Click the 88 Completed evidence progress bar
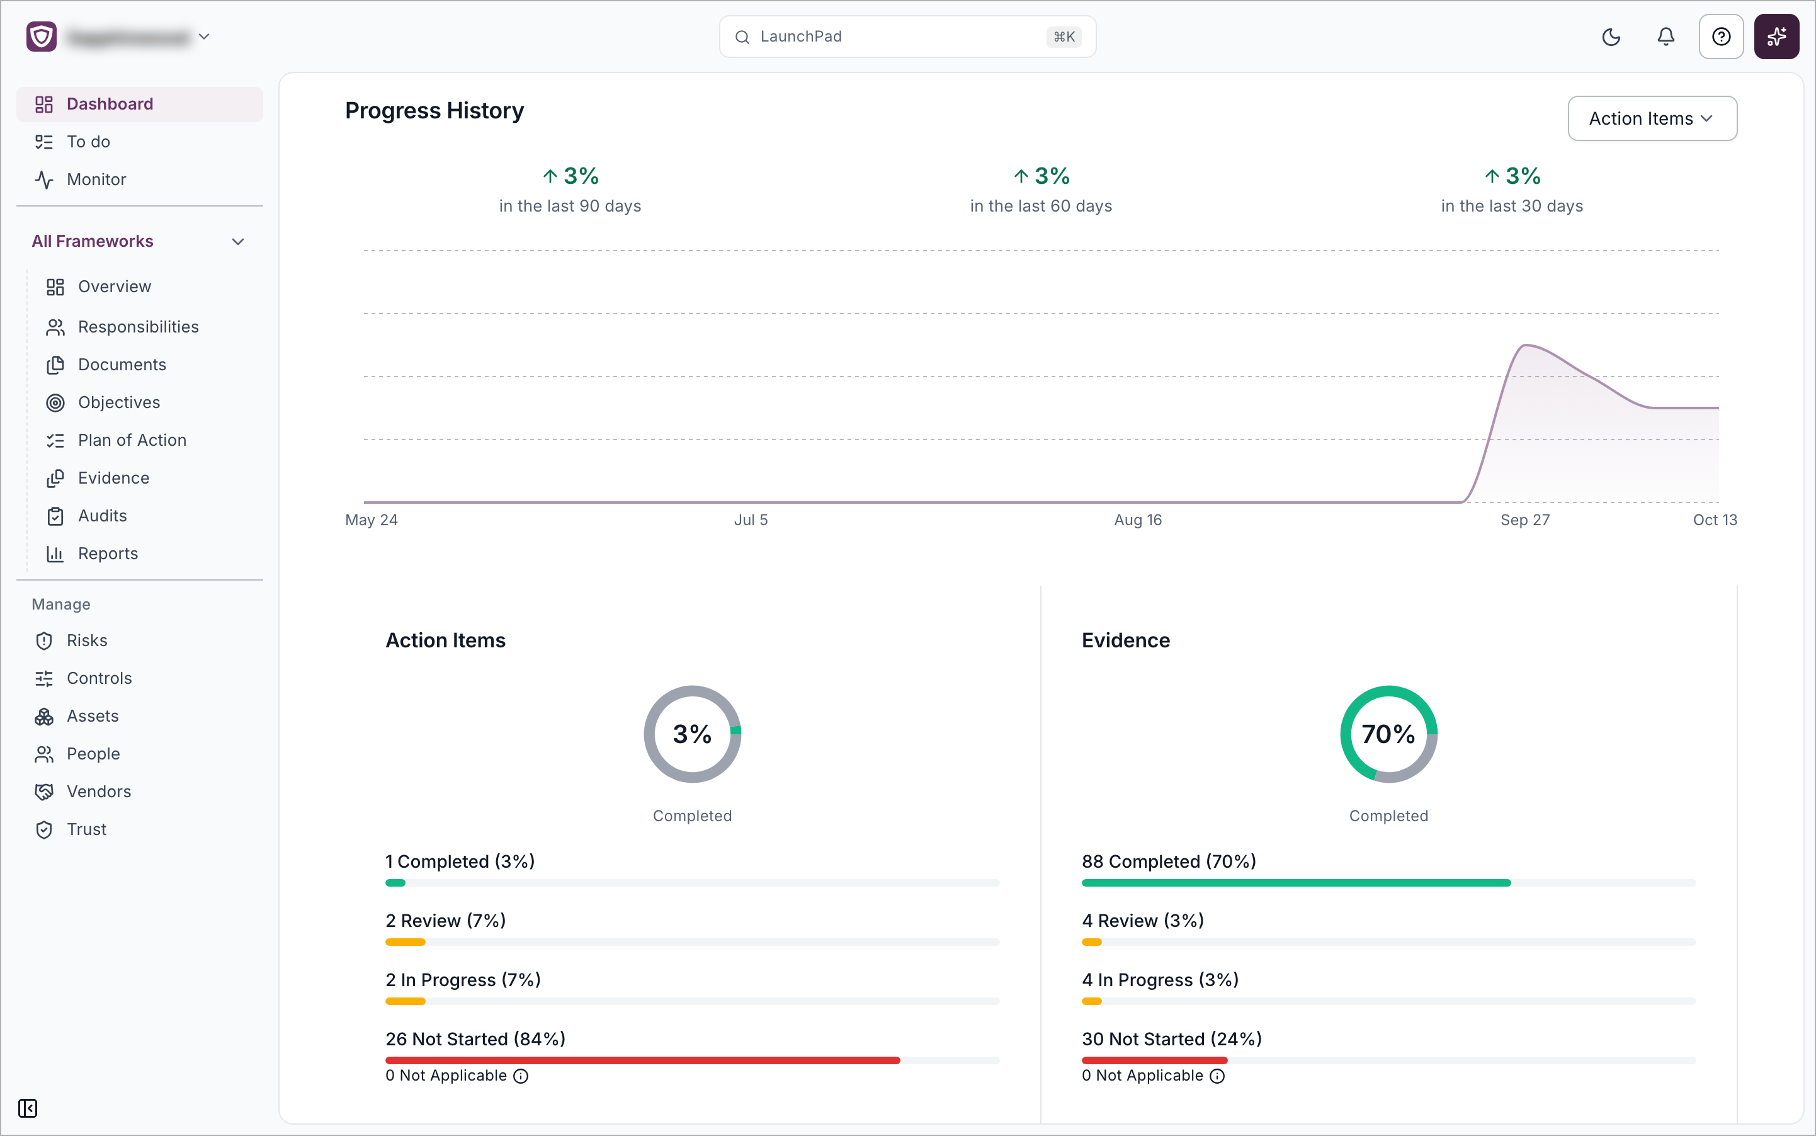Image resolution: width=1816 pixels, height=1136 pixels. (1388, 883)
